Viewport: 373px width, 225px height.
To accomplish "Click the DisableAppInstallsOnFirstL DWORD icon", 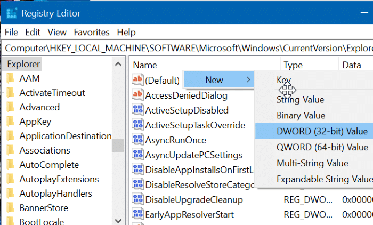I will point(137,170).
